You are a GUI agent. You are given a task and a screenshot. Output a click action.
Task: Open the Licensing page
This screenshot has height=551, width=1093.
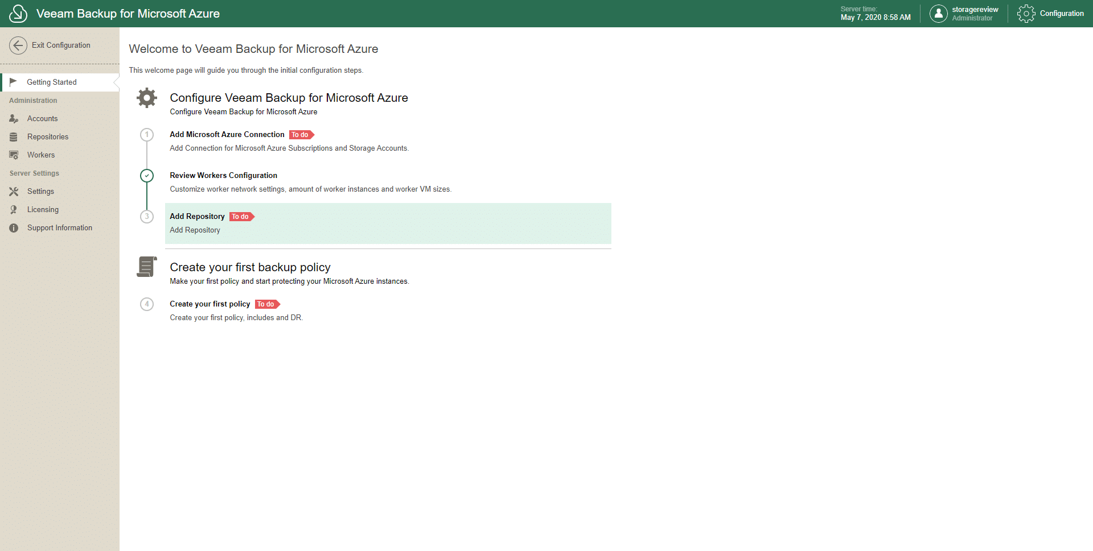coord(43,209)
